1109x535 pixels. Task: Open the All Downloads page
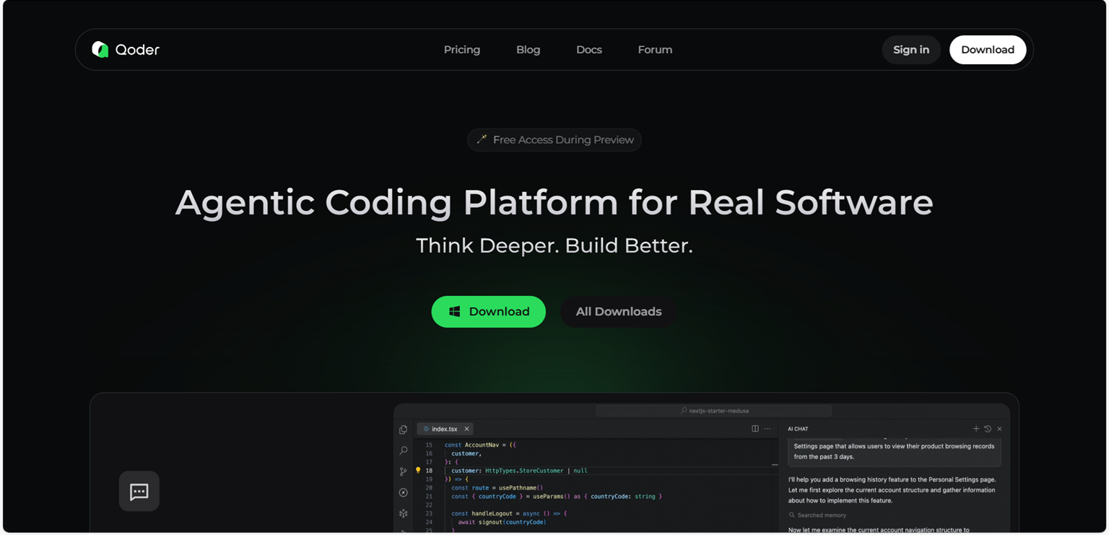(x=619, y=312)
